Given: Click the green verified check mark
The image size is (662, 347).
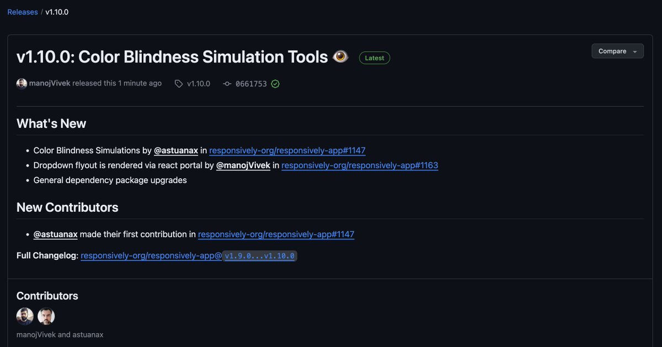Looking at the screenshot, I should pos(275,84).
